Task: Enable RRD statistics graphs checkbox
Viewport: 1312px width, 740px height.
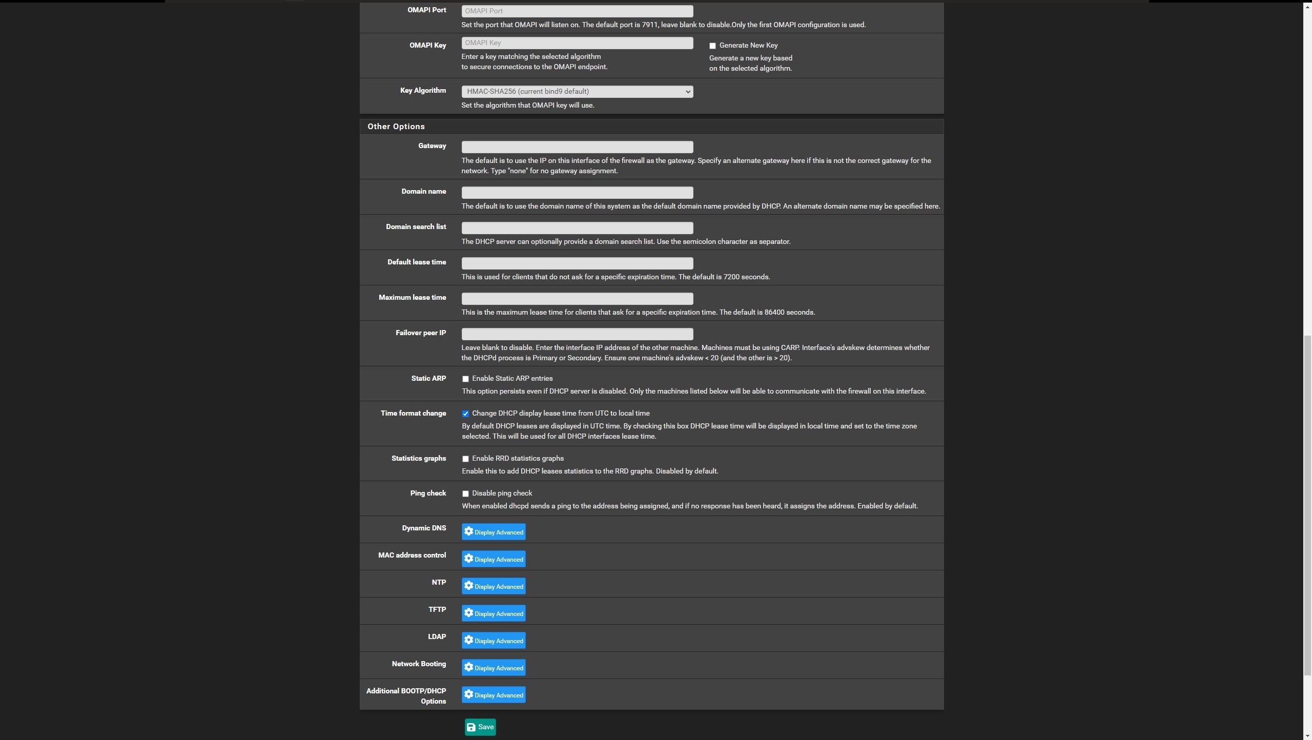Action: [465, 459]
